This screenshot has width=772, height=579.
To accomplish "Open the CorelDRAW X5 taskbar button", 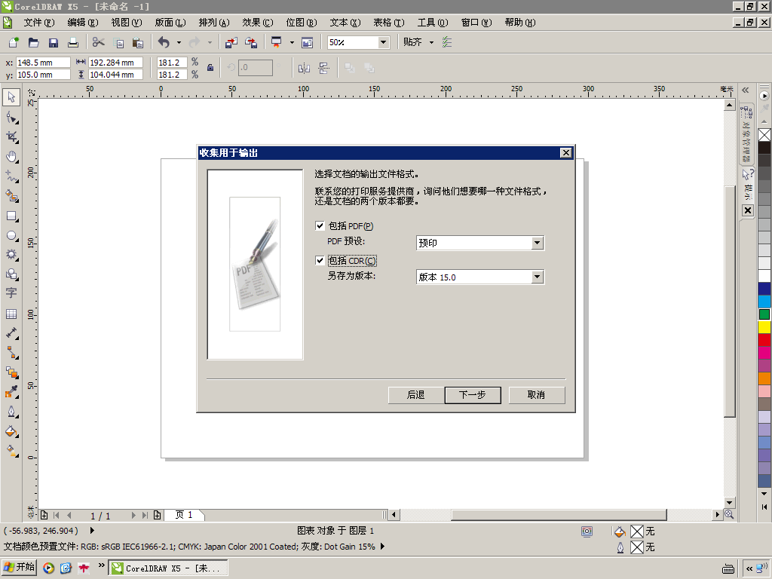I will 168,568.
